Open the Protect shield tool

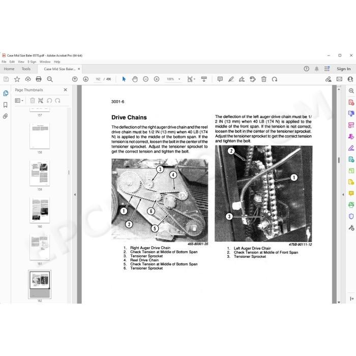(351, 216)
